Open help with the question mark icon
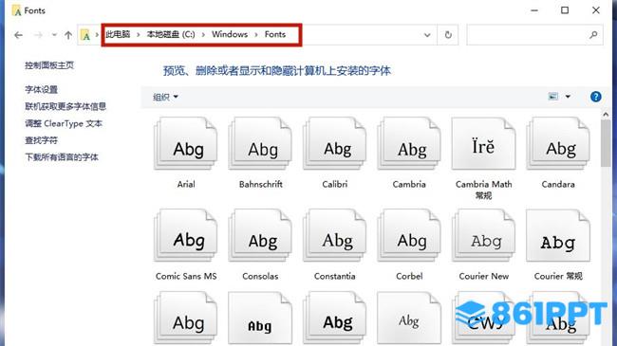This screenshot has height=346, width=617. 596,97
